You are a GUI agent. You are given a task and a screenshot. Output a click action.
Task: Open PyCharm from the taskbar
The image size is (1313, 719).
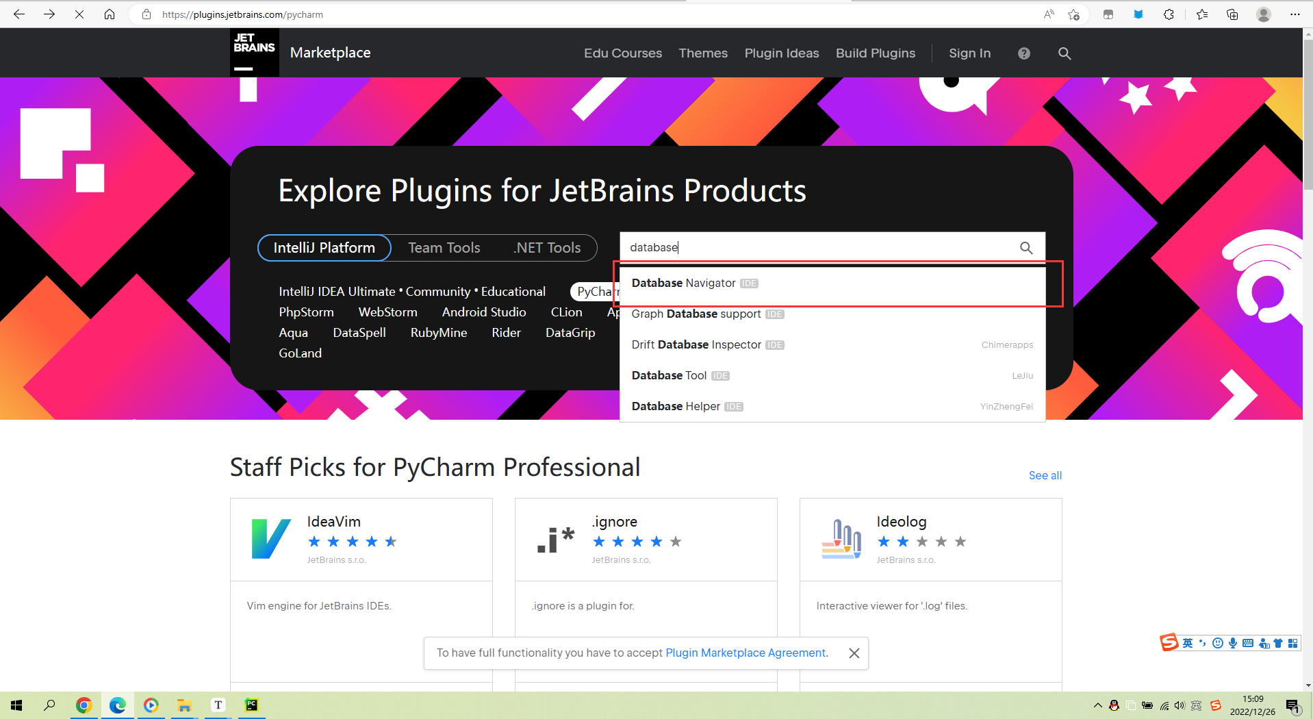pyautogui.click(x=251, y=705)
